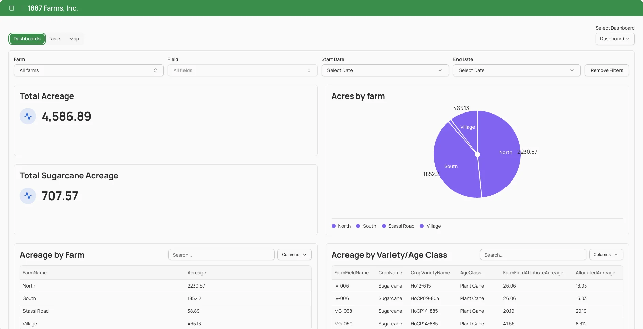Click the HoCP09-804 variety cell
The width and height of the screenshot is (643, 329).
pyautogui.click(x=425, y=298)
